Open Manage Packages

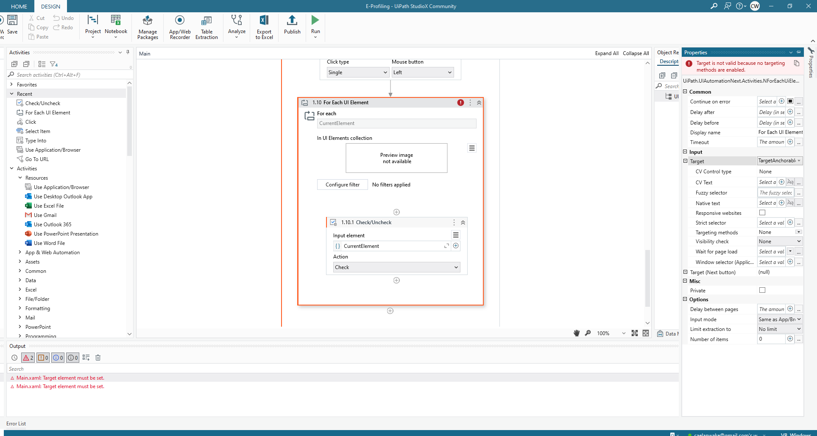click(147, 27)
